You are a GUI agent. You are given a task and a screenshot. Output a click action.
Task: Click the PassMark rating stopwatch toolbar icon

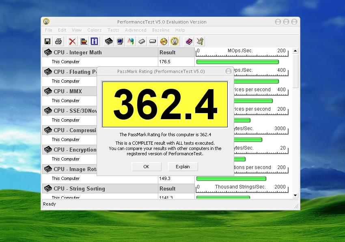175,41
